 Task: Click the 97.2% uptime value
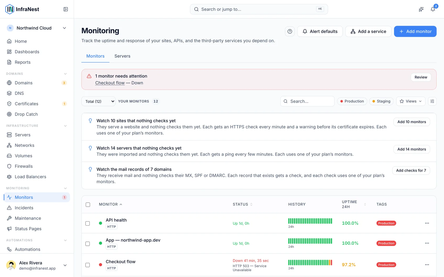pyautogui.click(x=349, y=265)
